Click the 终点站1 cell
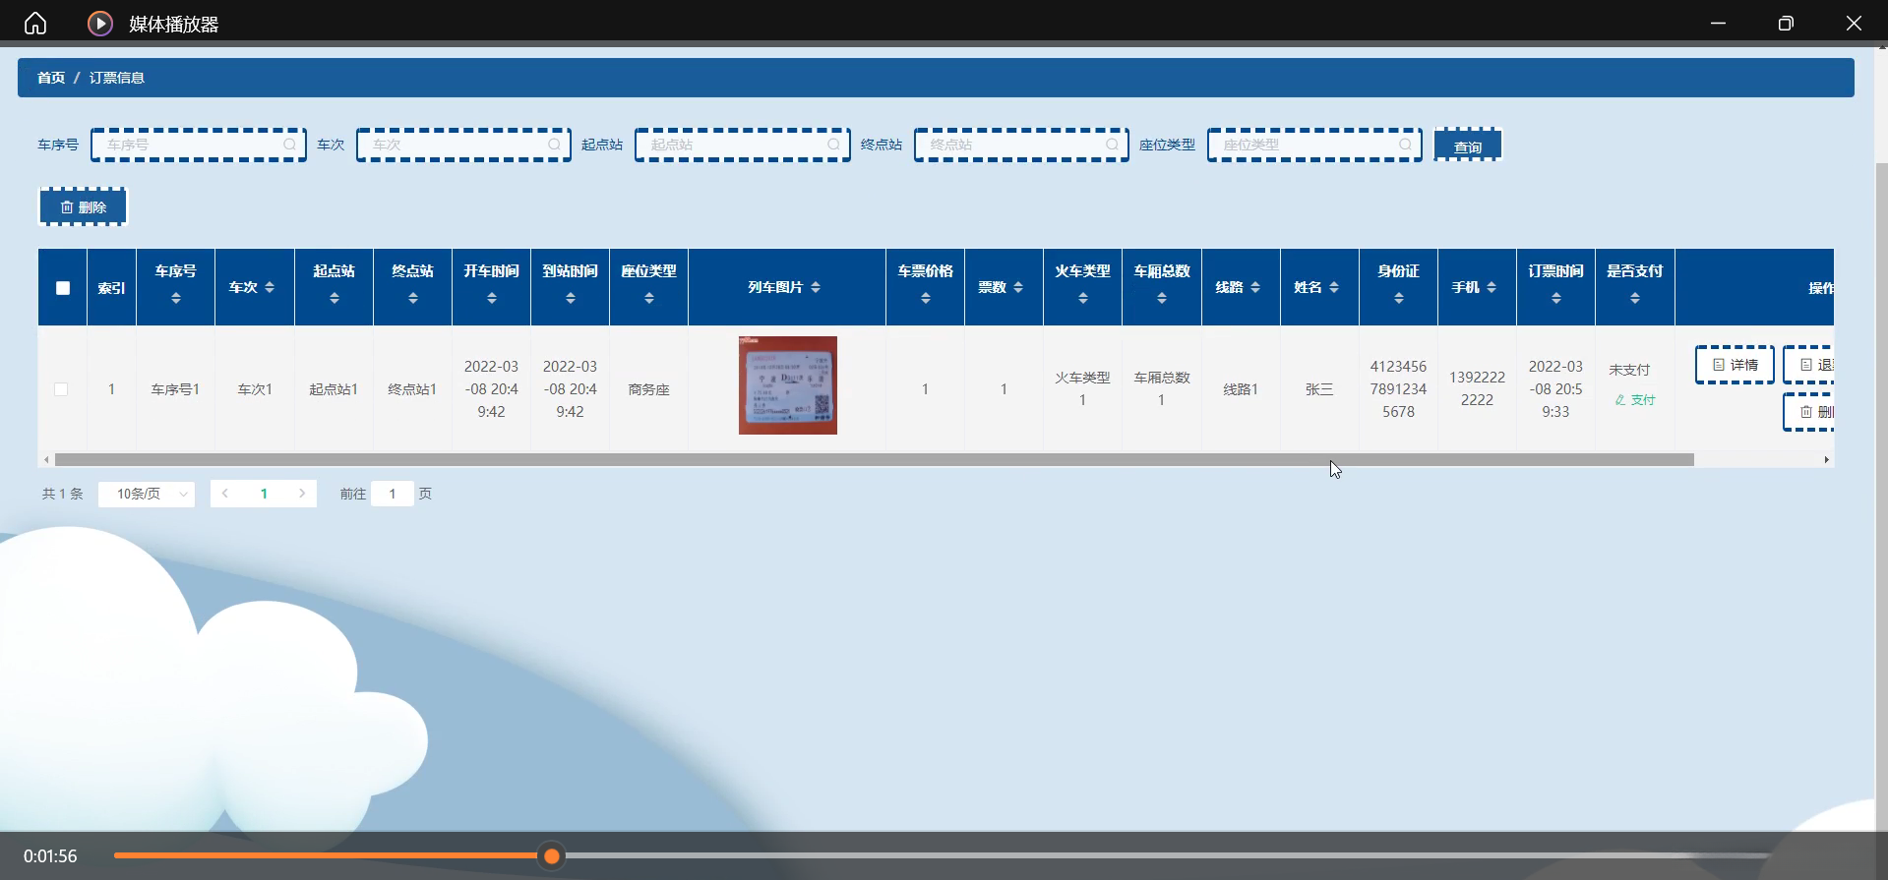Image resolution: width=1888 pixels, height=880 pixels. [x=412, y=389]
